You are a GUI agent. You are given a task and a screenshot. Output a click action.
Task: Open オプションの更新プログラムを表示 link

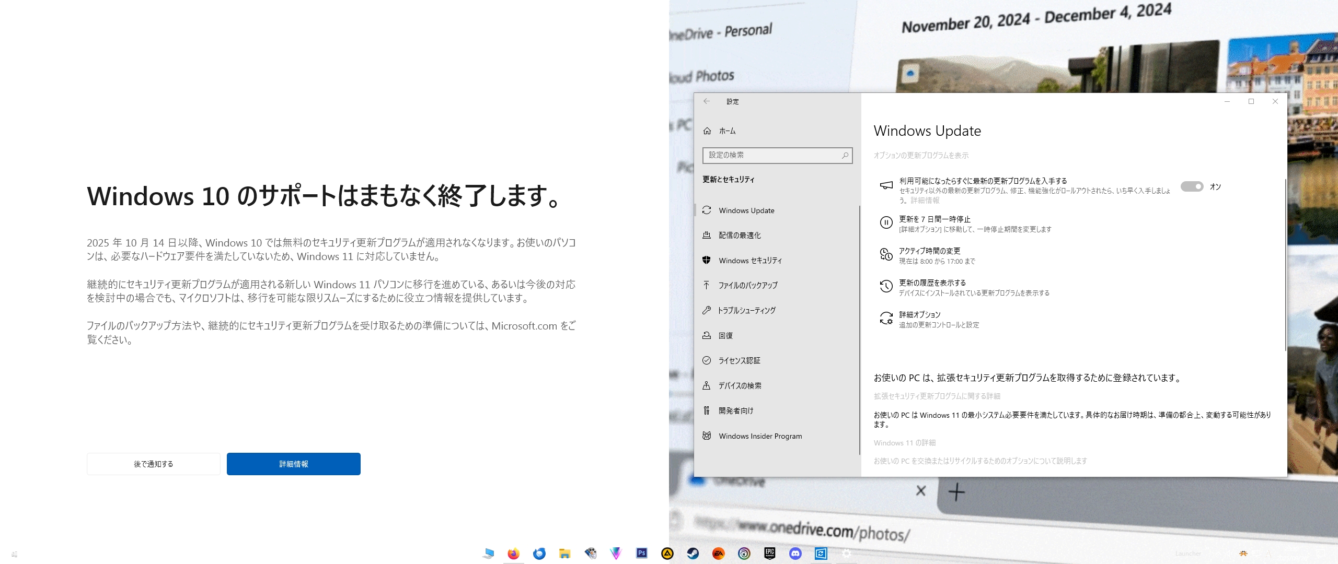pos(921,156)
